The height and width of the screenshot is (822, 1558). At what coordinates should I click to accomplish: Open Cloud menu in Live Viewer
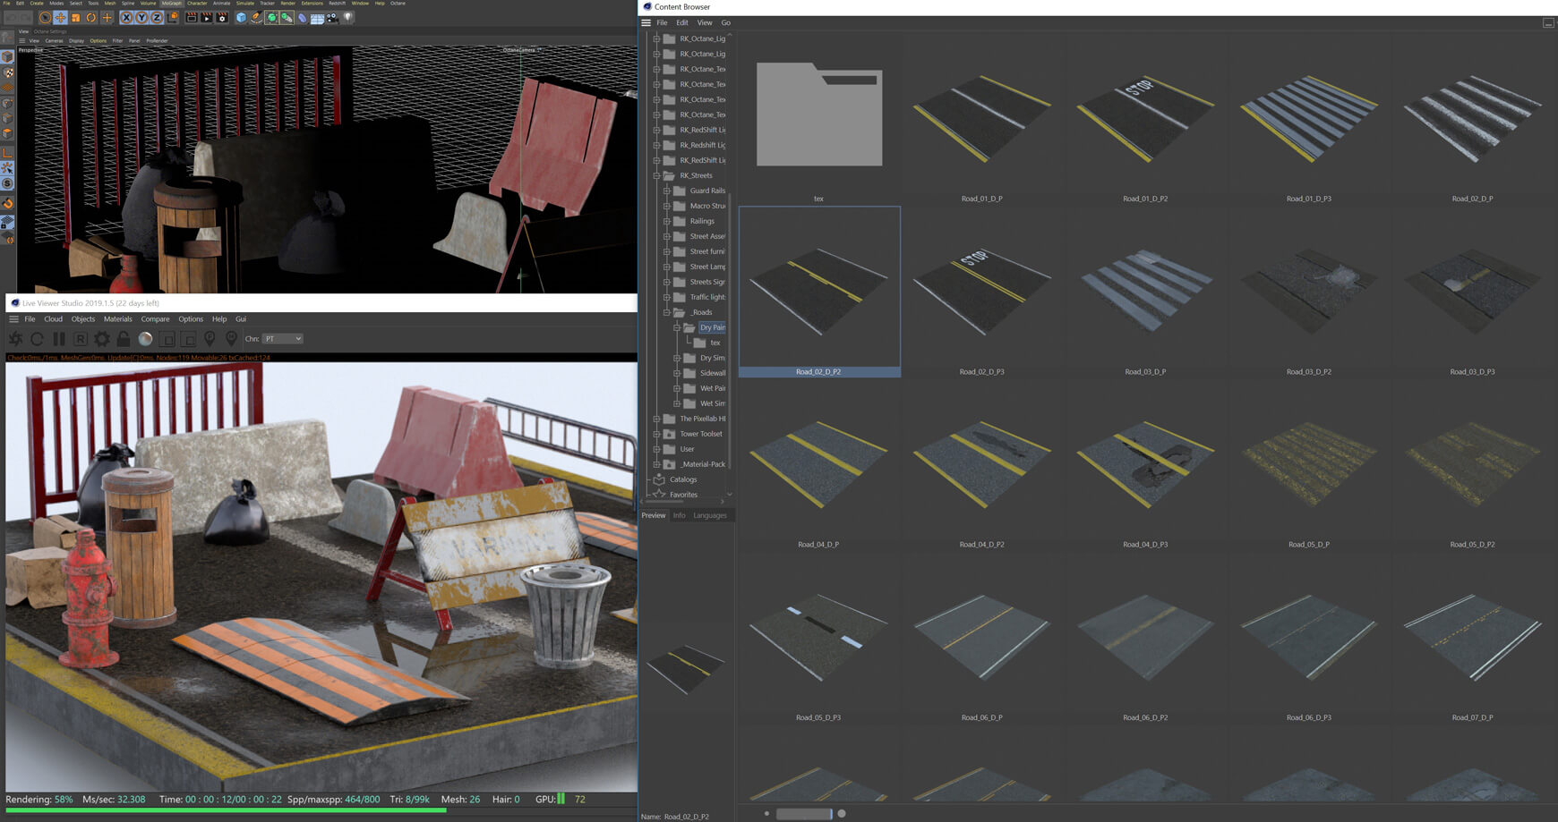54,319
